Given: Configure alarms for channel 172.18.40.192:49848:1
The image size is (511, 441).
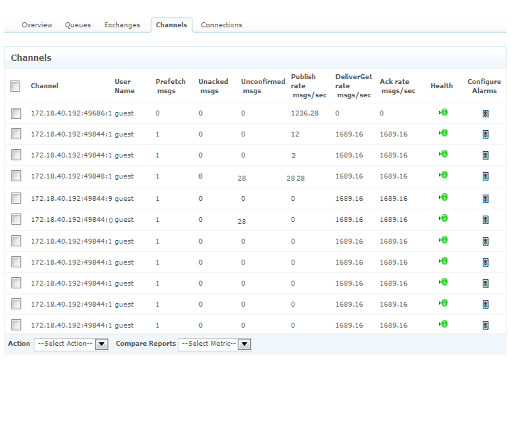Looking at the screenshot, I should pyautogui.click(x=485, y=176).
